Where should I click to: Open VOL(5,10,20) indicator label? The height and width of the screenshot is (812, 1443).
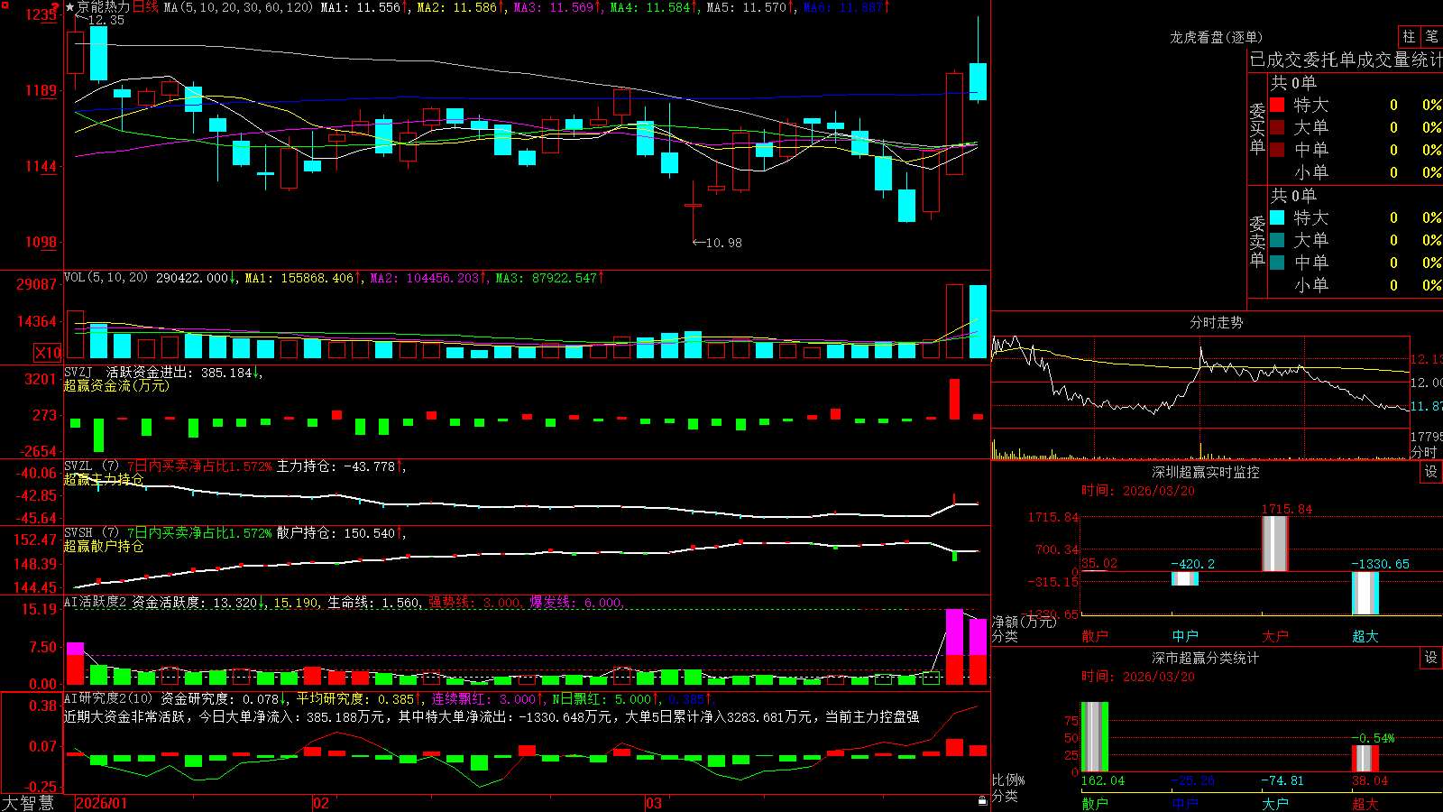coord(106,278)
